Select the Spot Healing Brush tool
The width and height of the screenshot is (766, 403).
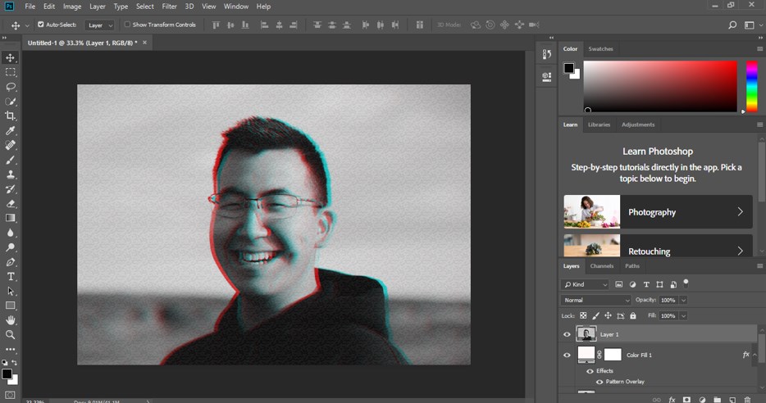click(x=11, y=146)
